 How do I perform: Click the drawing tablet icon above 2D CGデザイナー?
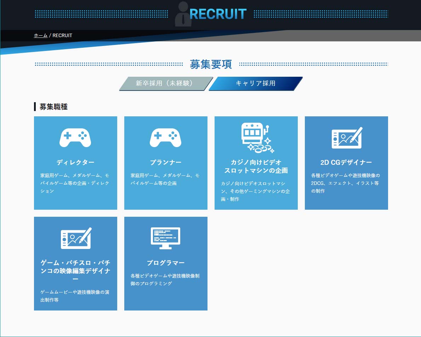pyautogui.click(x=347, y=138)
